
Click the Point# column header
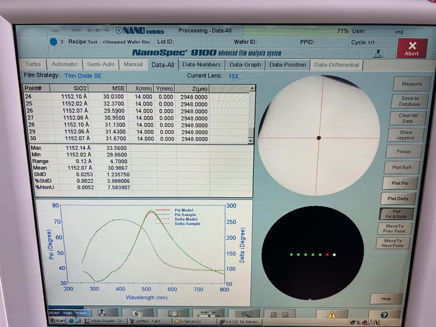click(37, 88)
